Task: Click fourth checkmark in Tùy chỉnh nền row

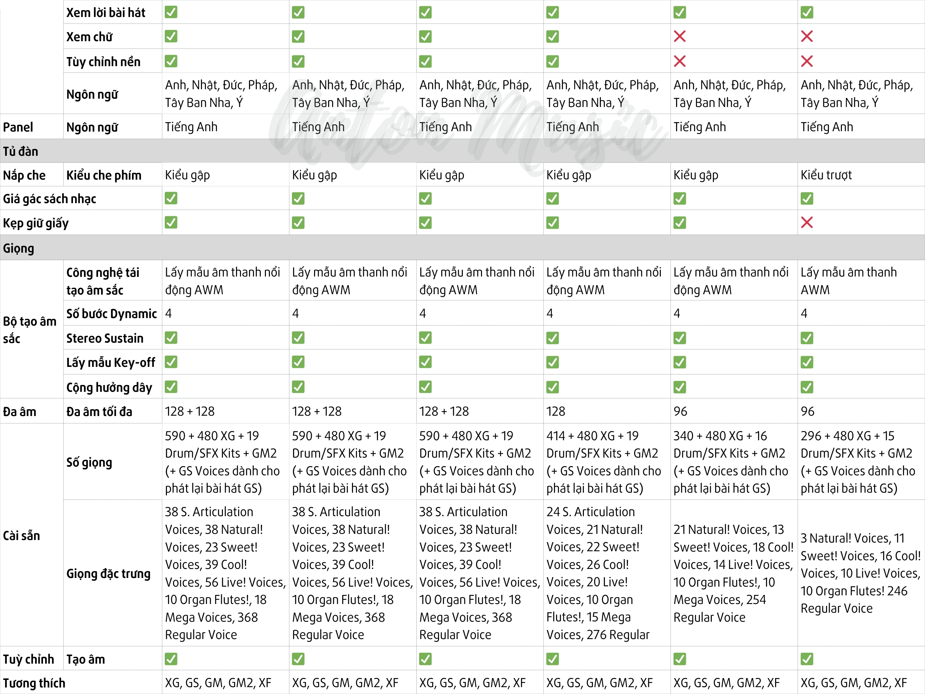Action: tap(552, 61)
